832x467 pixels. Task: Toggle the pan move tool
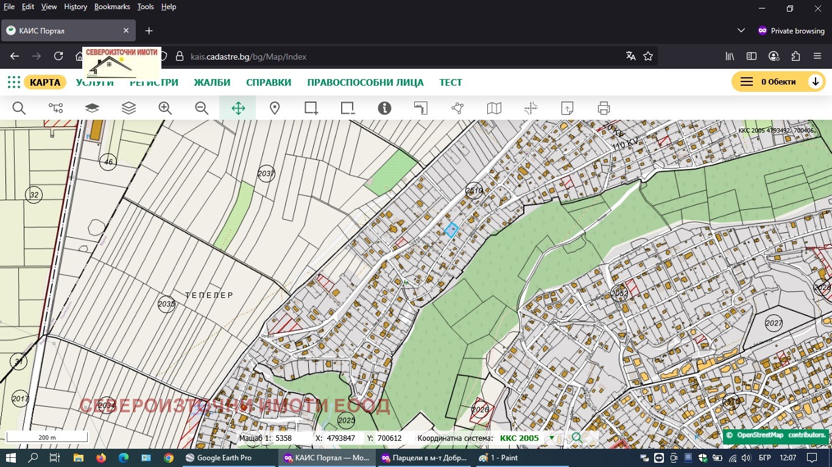click(238, 108)
